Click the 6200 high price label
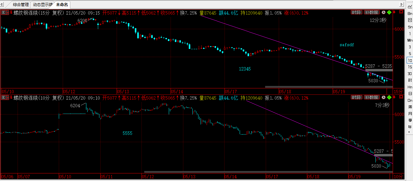Screen dimensions: 413x181 [x=82, y=21]
